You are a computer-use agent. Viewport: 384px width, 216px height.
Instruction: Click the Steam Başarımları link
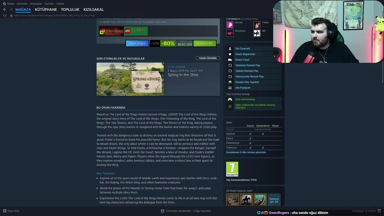[x=245, y=54]
